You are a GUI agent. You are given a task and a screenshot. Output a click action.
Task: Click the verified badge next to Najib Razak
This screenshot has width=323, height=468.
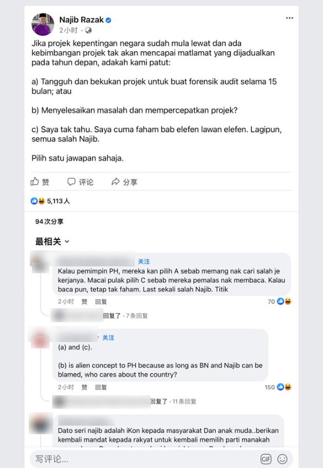pos(108,20)
